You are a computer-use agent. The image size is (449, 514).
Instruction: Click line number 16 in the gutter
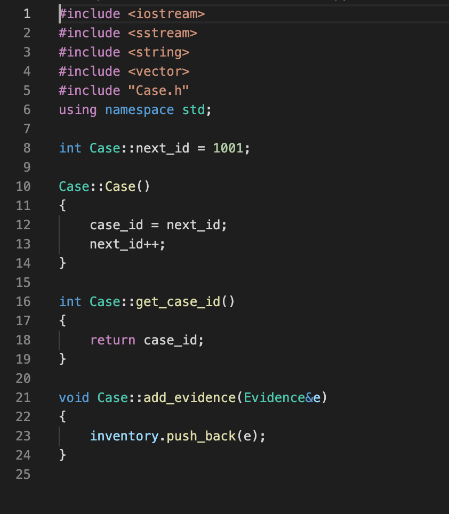click(x=23, y=302)
